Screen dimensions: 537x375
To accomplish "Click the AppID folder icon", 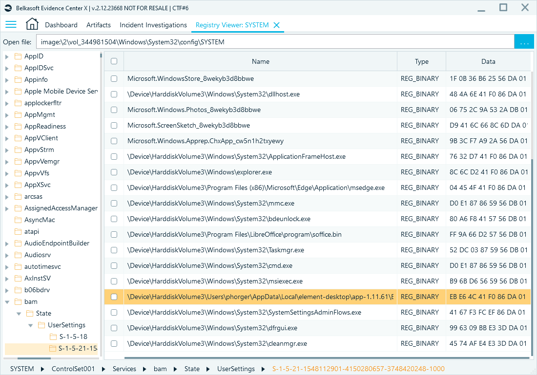I will [18, 56].
